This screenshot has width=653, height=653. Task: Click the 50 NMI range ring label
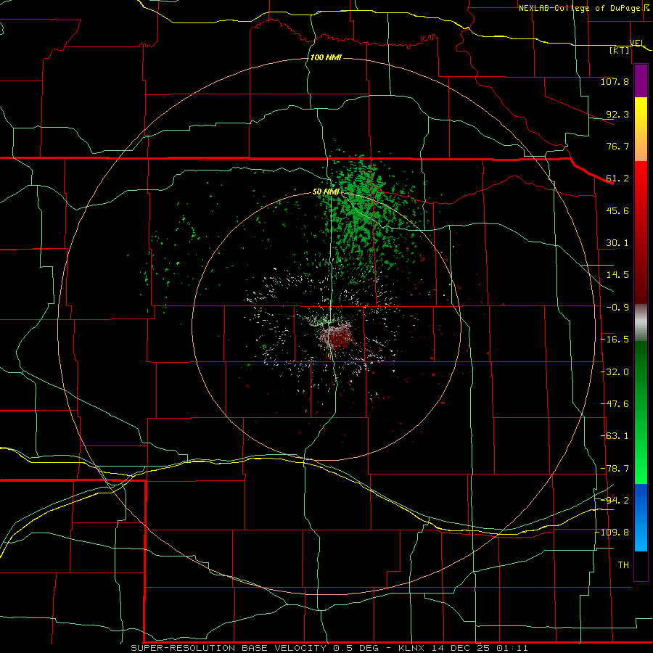[326, 192]
